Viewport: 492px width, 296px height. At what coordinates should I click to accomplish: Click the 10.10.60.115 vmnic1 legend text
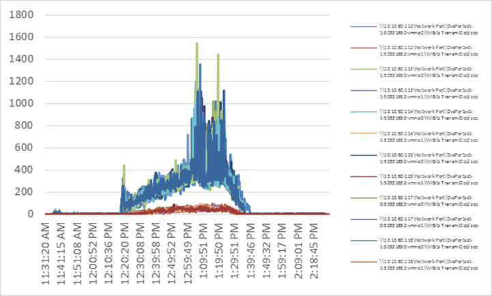(x=429, y=179)
